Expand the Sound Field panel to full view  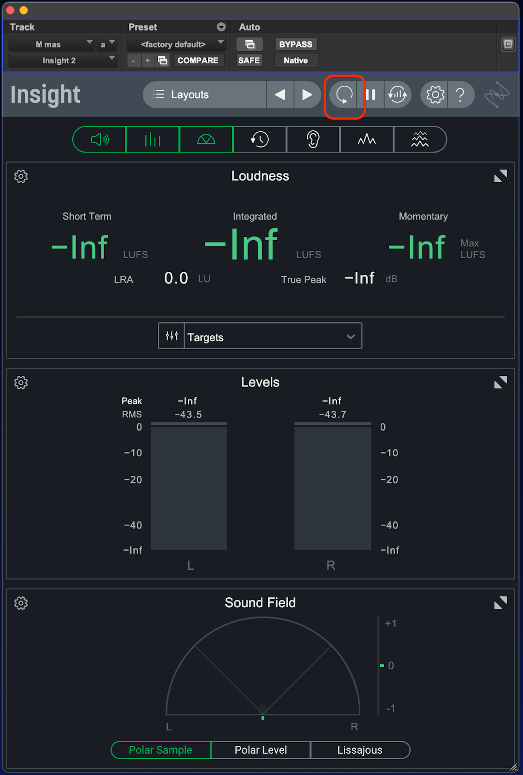pyautogui.click(x=501, y=603)
